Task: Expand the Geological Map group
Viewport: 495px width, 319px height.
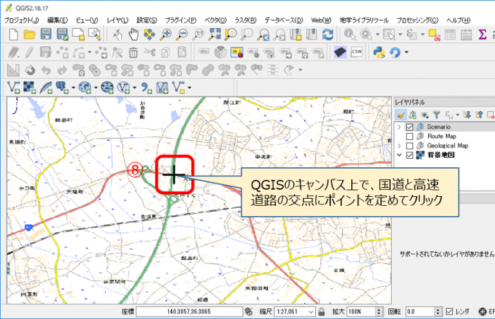Action: pyautogui.click(x=399, y=146)
